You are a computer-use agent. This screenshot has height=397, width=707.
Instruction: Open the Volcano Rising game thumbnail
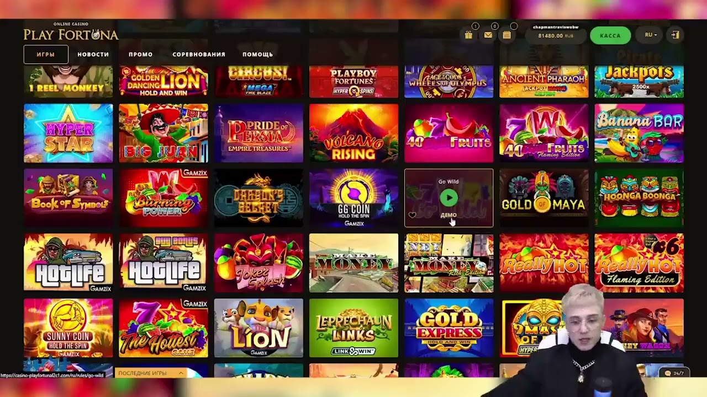pos(353,133)
